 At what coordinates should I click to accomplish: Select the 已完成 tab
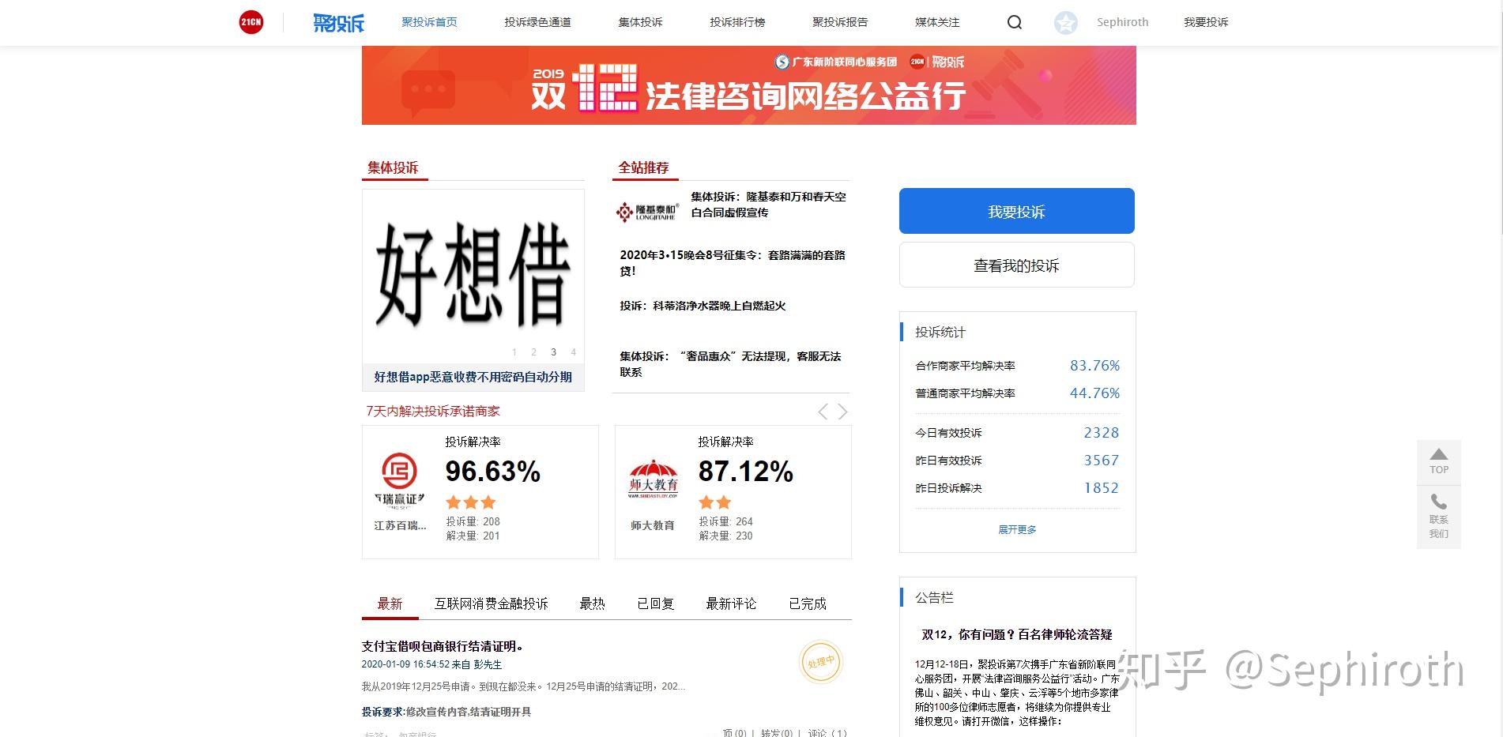coord(808,604)
